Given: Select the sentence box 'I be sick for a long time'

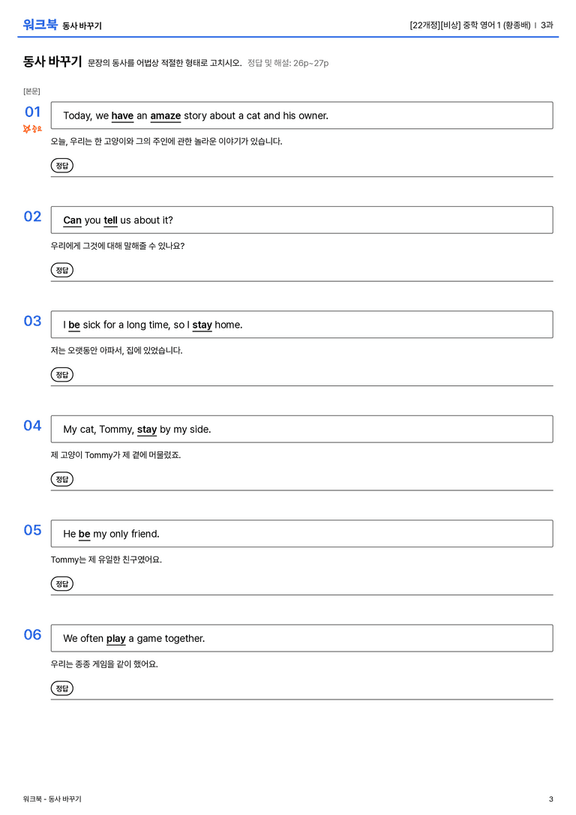Looking at the screenshot, I should click(301, 325).
